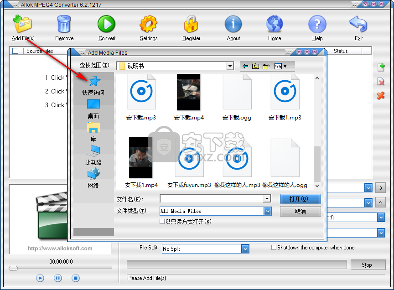Click the first arrow button beside the dropdown
This screenshot has height=290, width=394.
tap(380, 188)
